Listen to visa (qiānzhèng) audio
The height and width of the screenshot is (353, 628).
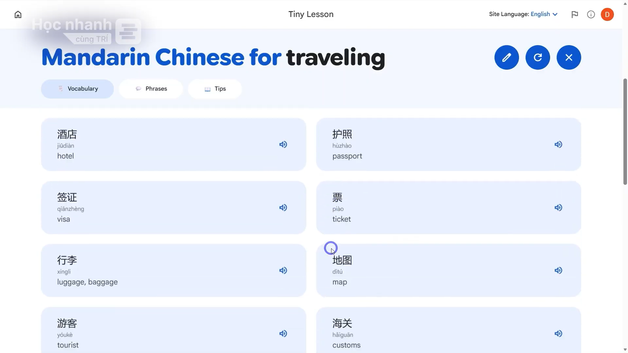point(283,208)
